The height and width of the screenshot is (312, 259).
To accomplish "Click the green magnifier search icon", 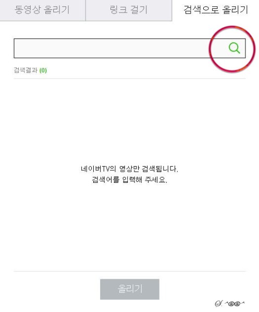I will pos(235,48).
